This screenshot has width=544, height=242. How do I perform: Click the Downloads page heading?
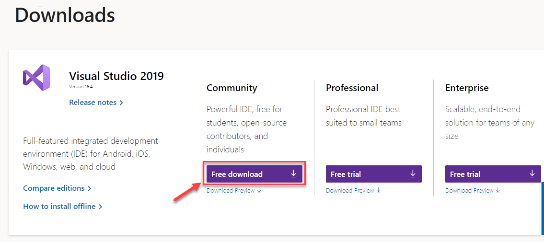tap(65, 15)
